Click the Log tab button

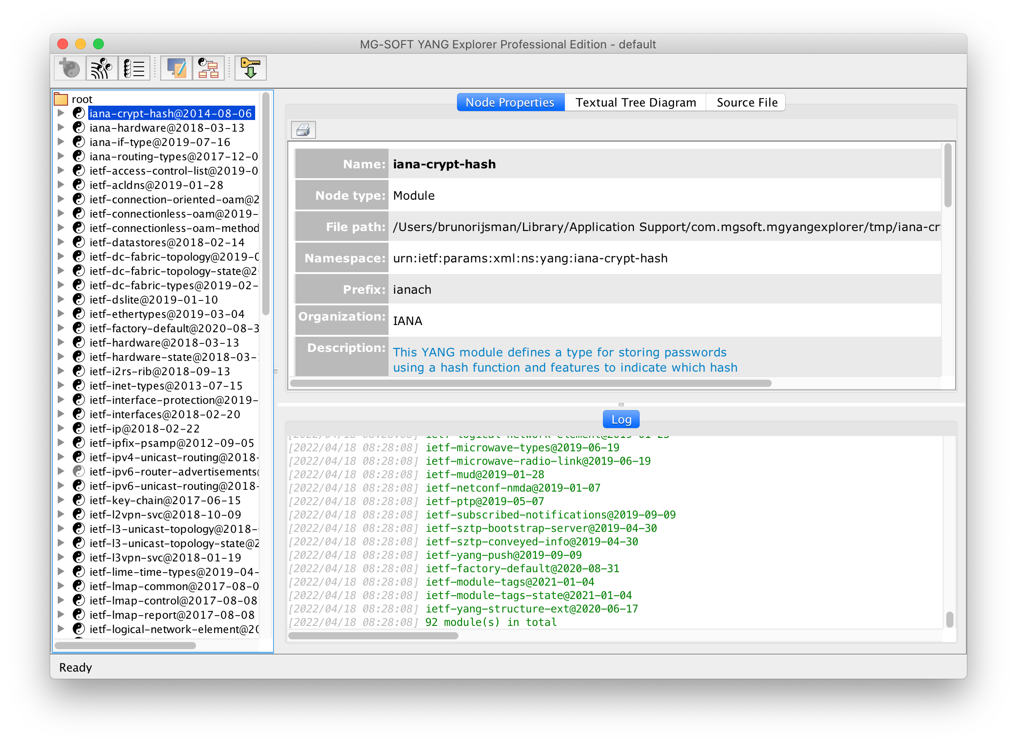coord(621,420)
